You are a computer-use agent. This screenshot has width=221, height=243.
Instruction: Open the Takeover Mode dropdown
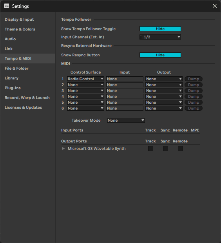click(x=126, y=121)
